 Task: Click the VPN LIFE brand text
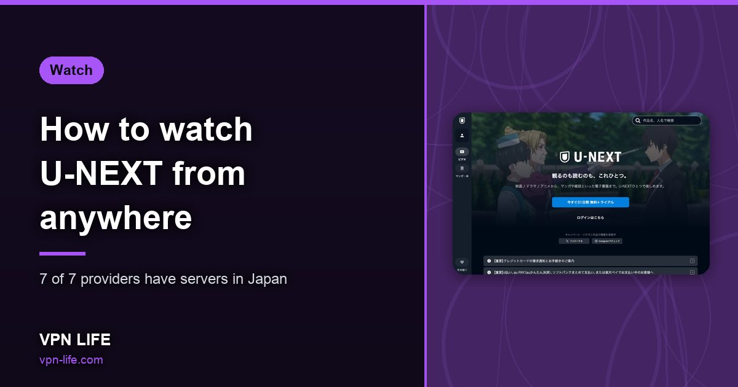(75, 340)
